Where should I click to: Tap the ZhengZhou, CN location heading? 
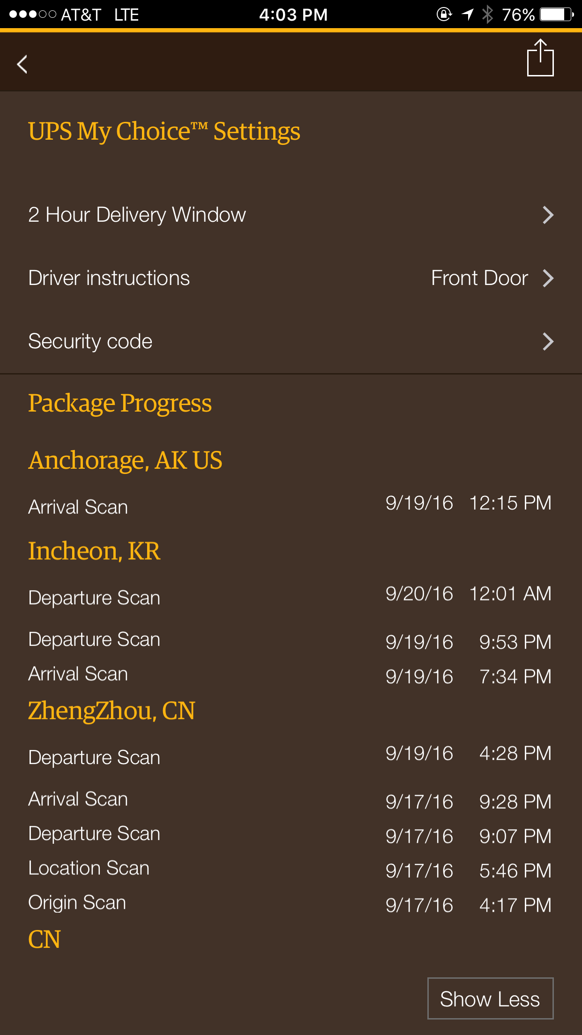[112, 711]
